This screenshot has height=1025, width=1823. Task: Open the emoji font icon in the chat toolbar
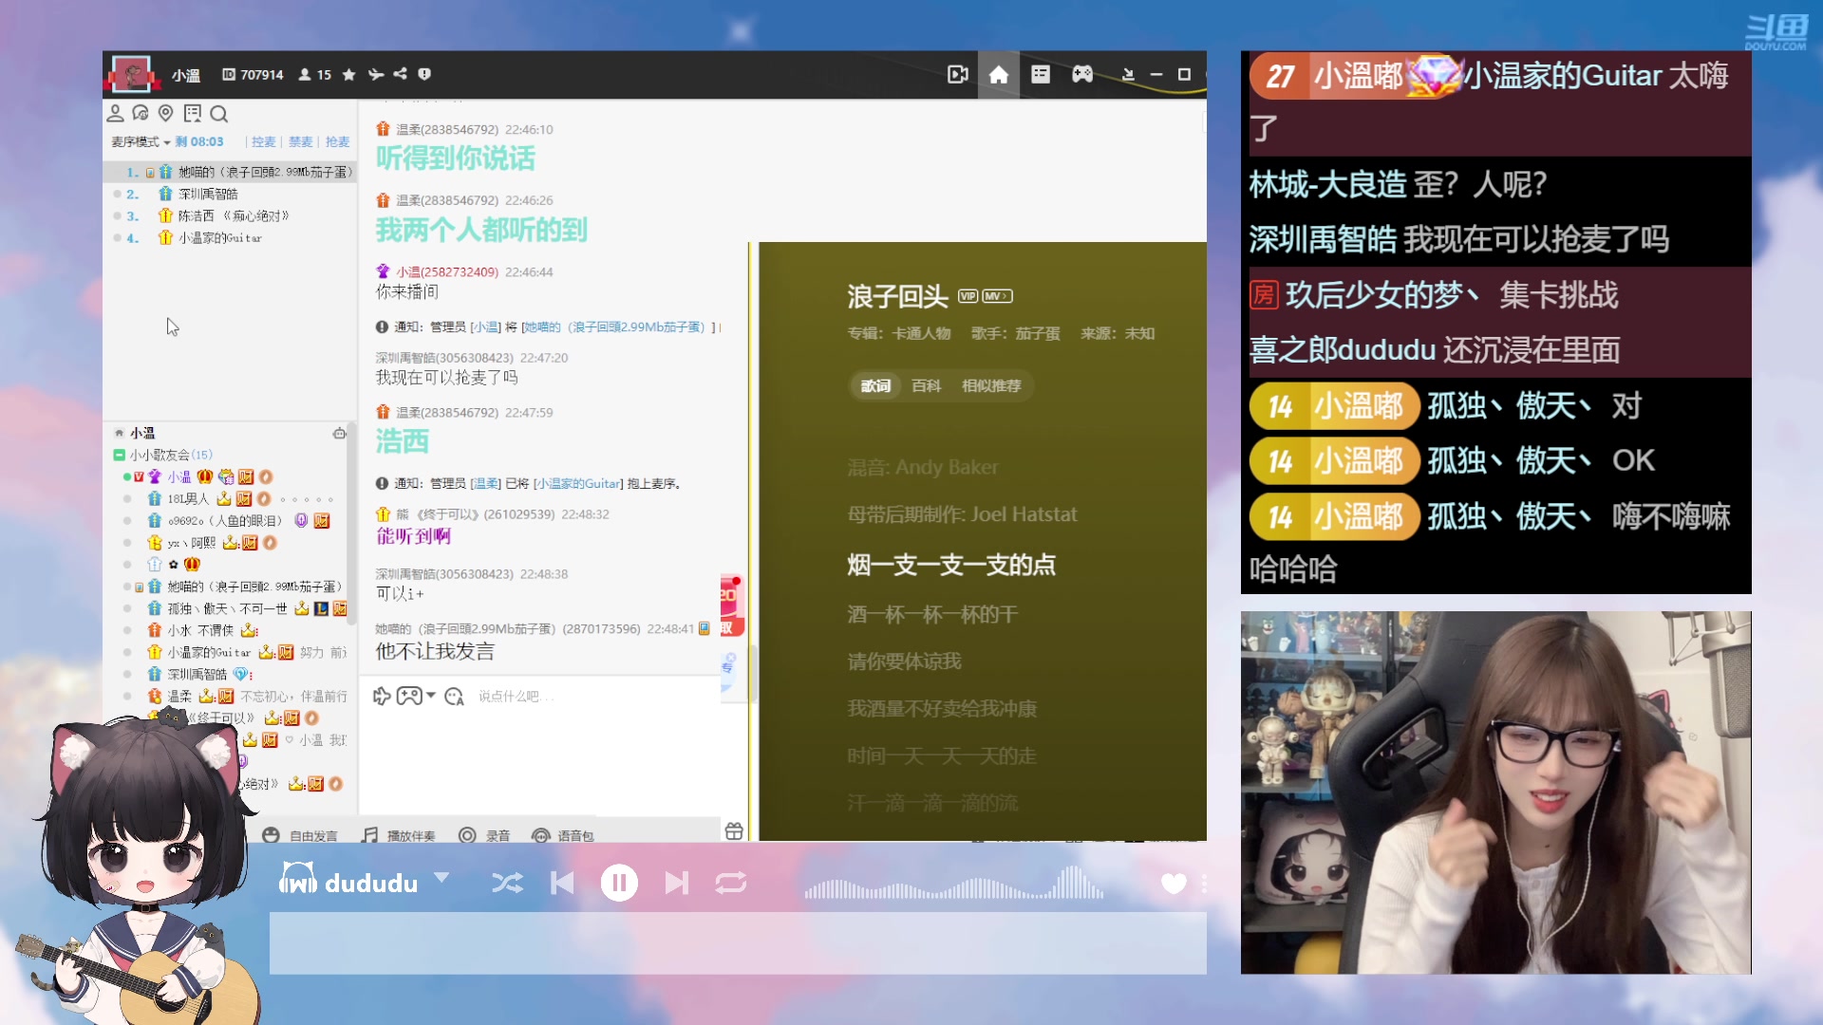tap(454, 697)
